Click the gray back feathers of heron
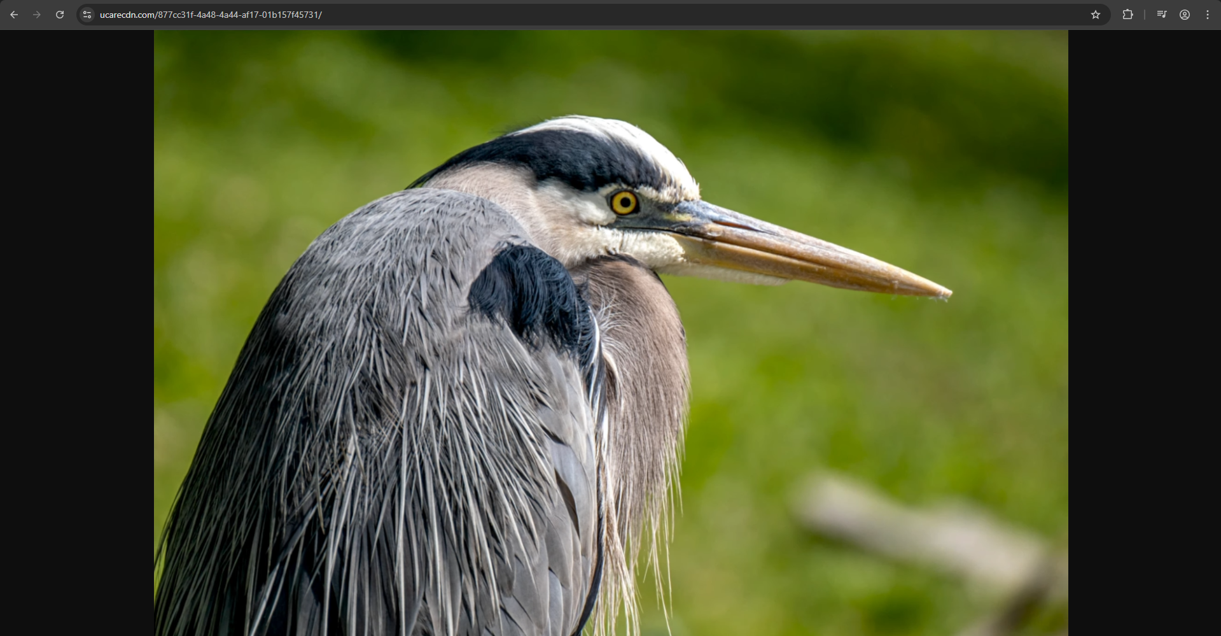Screen dimensions: 1221x636 pyautogui.click(x=382, y=382)
